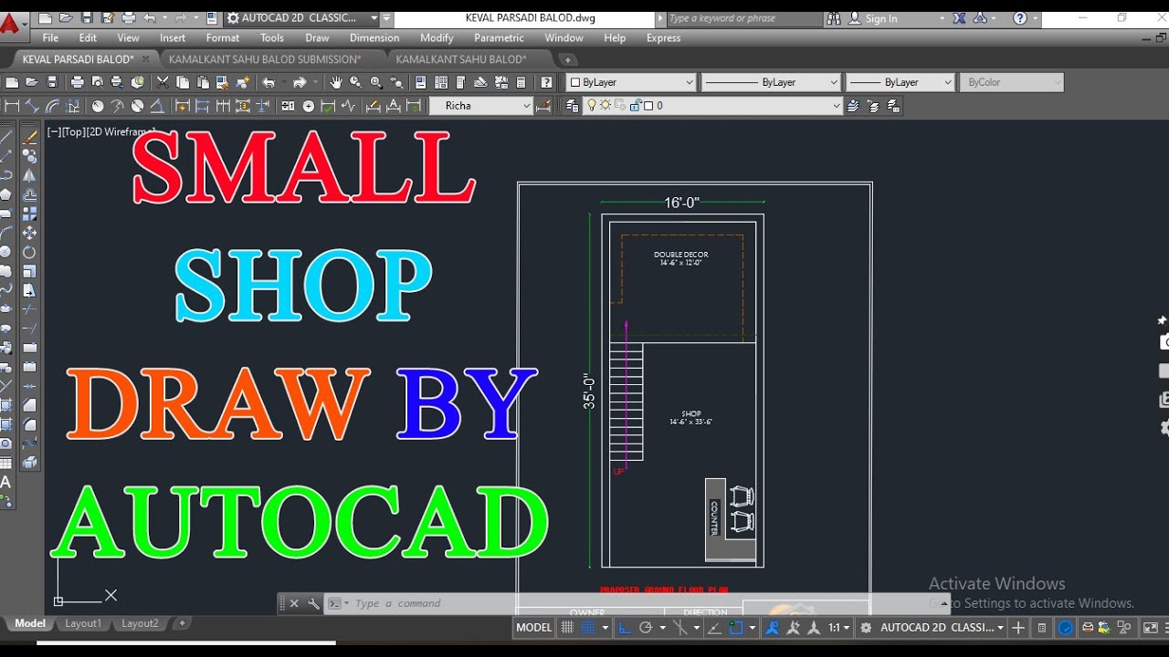Expand the quick access toolbar customize arrow

tap(386, 18)
